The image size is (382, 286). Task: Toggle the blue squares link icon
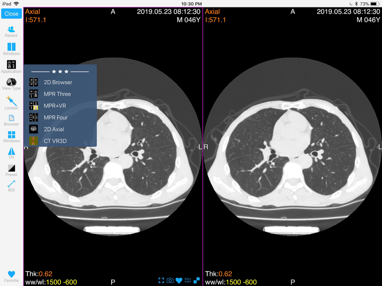[x=197, y=280]
